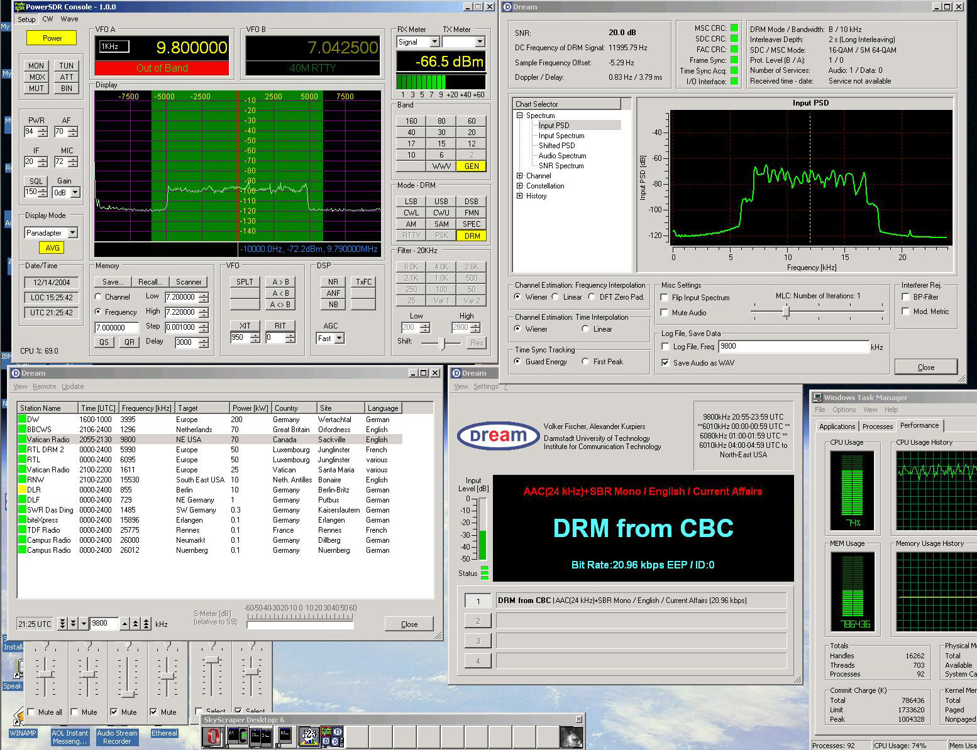Open the RX Meter Signal dropdown
Viewport: 977px width, 750px height.
point(434,42)
